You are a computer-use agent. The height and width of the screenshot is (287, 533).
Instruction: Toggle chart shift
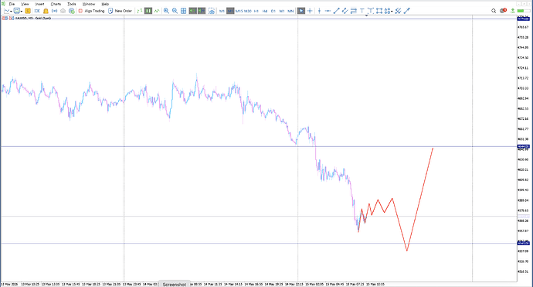click(202, 11)
